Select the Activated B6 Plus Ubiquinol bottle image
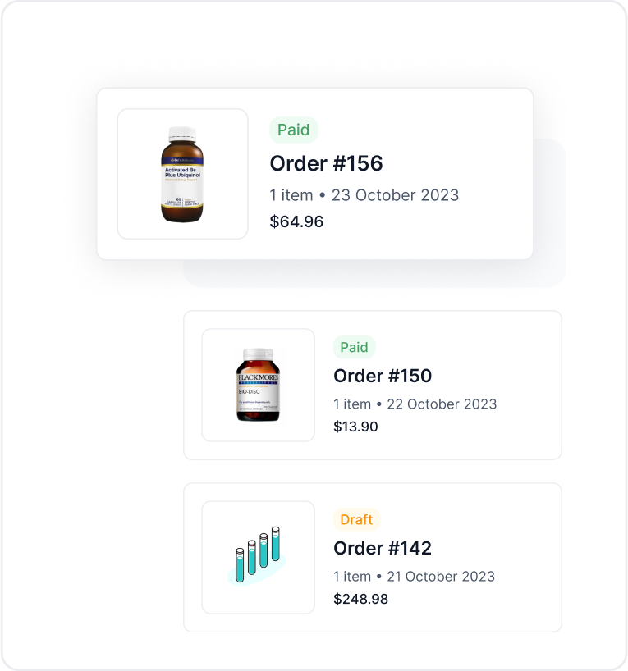The image size is (628, 671). point(182,173)
